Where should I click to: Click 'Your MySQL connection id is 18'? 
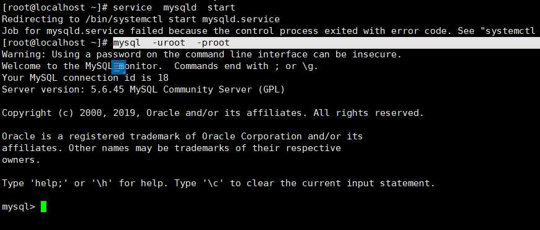[85, 78]
